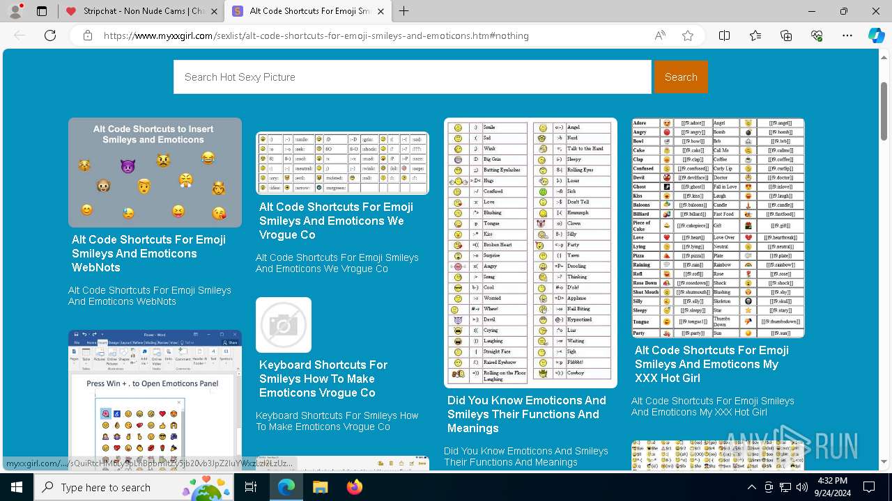Add this page to favorites
Viewport: 892px width, 501px height.
pyautogui.click(x=688, y=35)
